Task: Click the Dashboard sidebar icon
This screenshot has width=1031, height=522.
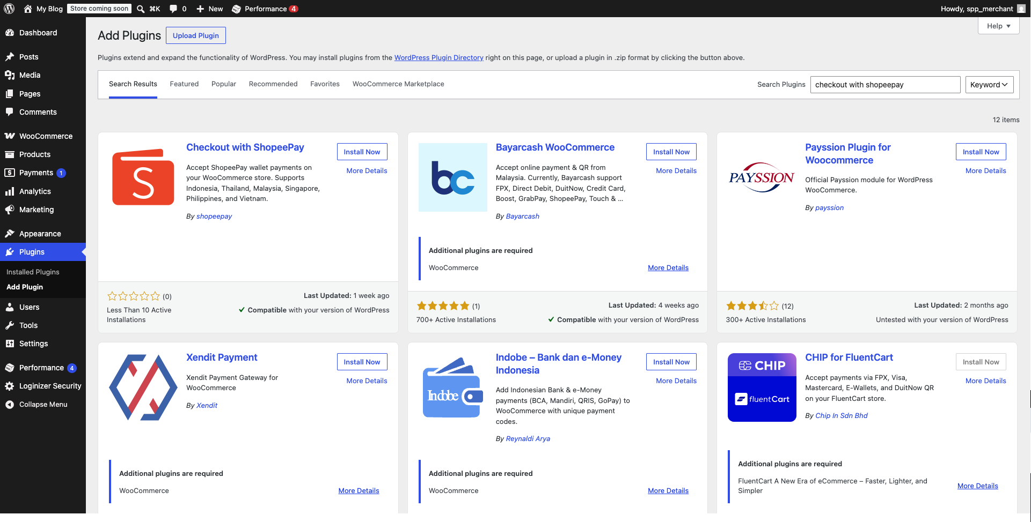Action: pyautogui.click(x=10, y=33)
